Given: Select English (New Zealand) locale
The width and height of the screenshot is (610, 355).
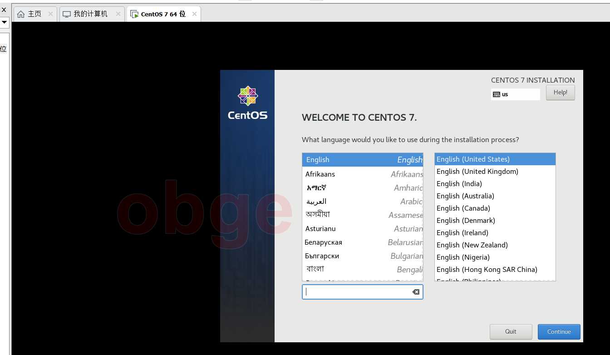Looking at the screenshot, I should pyautogui.click(x=495, y=245).
